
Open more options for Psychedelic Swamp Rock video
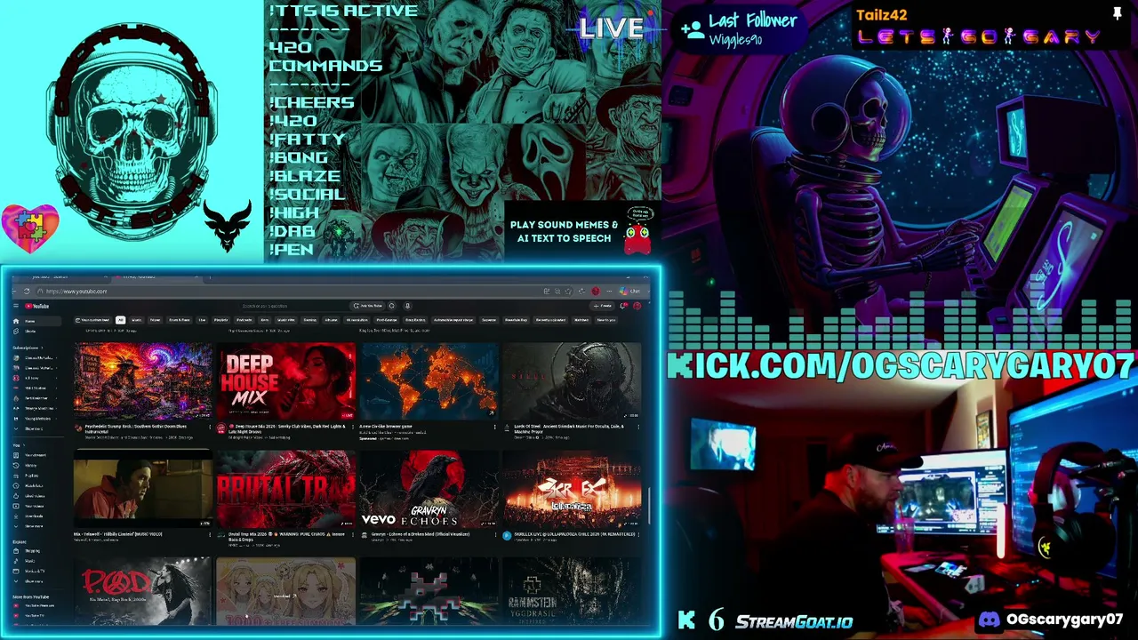pyautogui.click(x=210, y=428)
